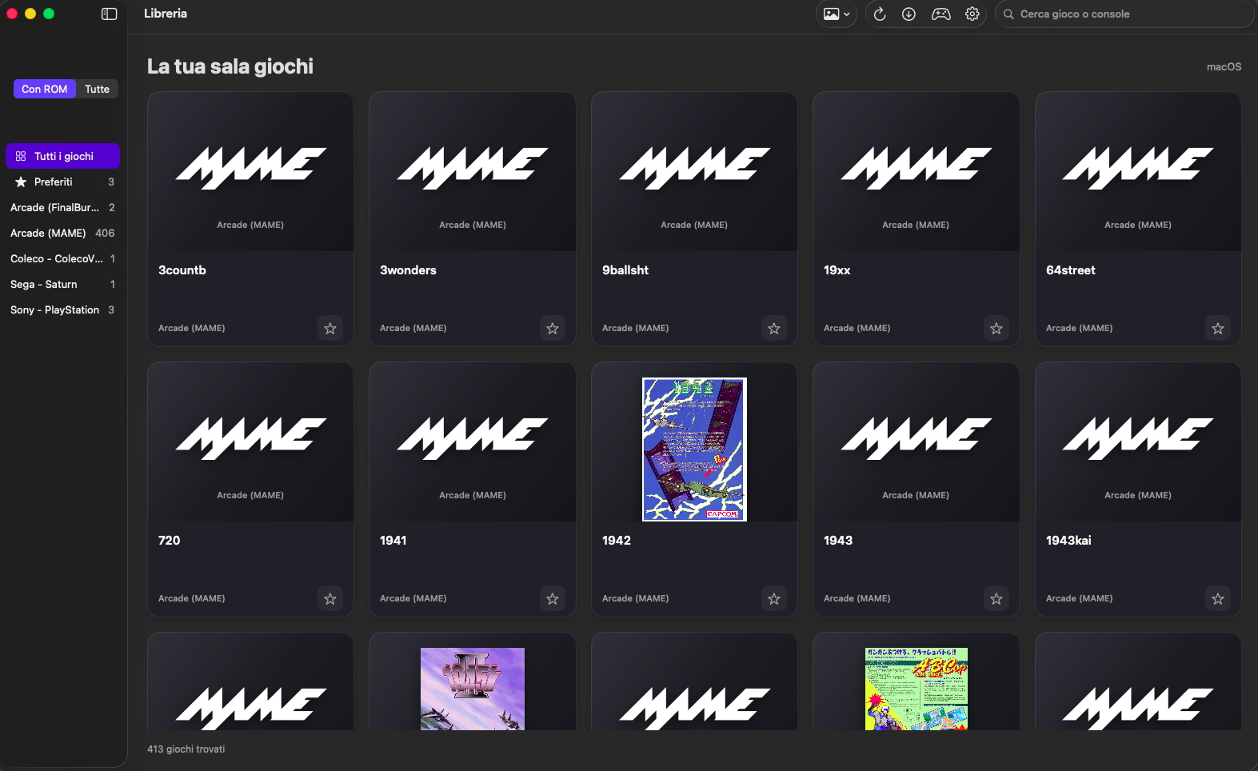
Task: Select Tutti i giochi in sidebar
Action: click(62, 156)
